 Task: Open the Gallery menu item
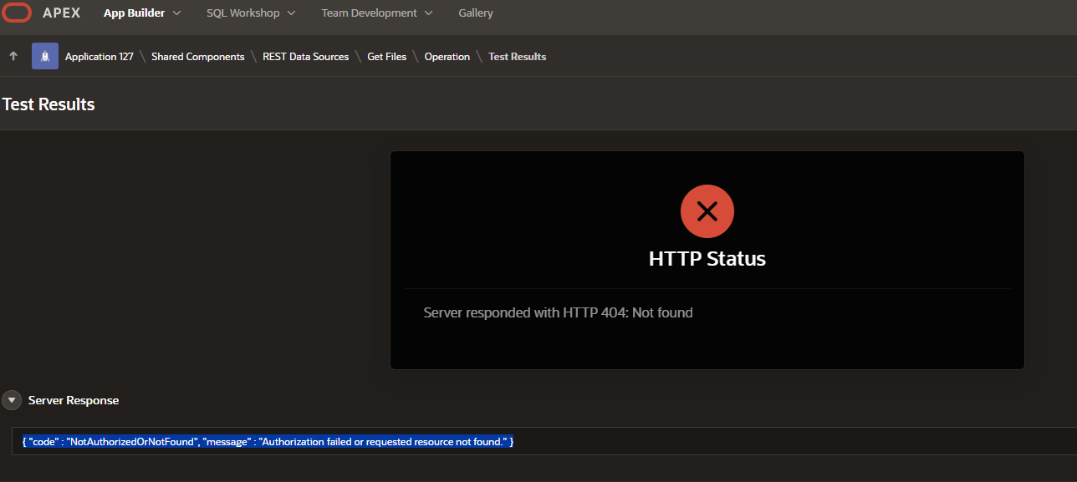point(476,13)
